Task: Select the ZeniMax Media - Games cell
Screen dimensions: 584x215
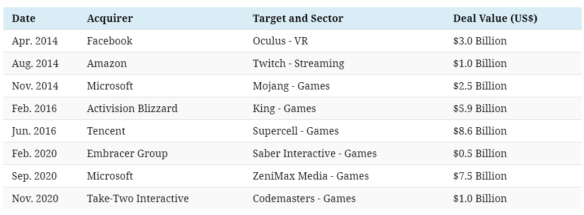Action: pos(311,176)
